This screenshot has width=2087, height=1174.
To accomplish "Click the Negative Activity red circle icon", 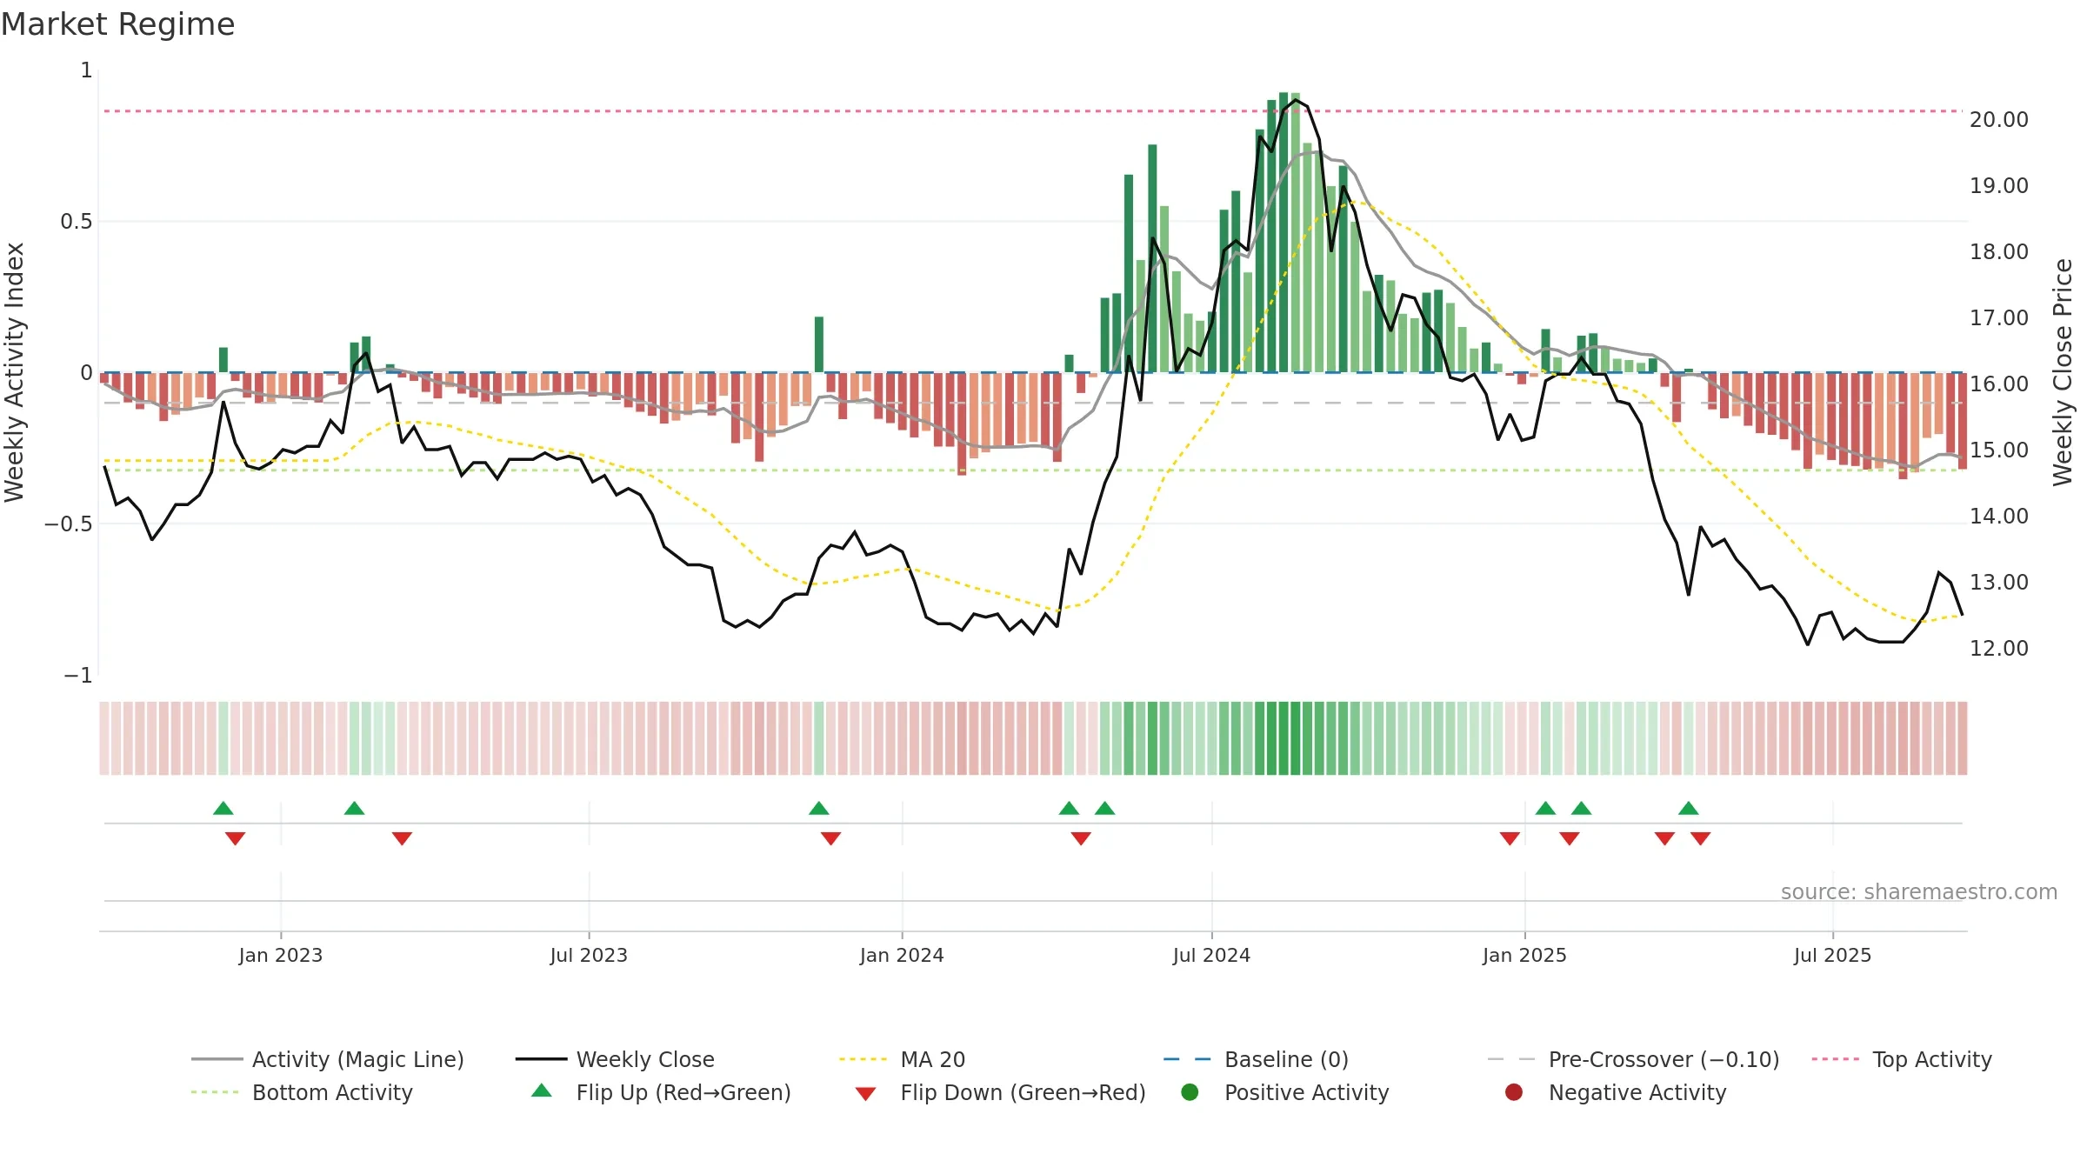I will tap(1514, 1092).
